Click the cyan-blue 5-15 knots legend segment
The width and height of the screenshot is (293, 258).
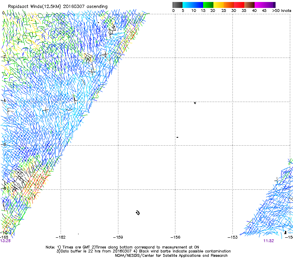click(193, 5)
